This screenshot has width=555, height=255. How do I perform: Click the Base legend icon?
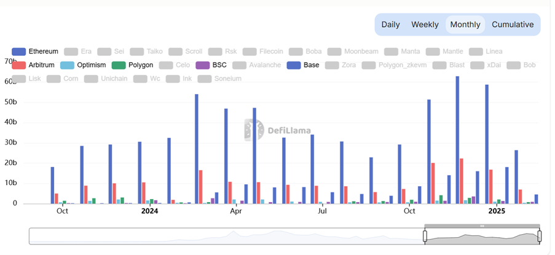coord(294,65)
